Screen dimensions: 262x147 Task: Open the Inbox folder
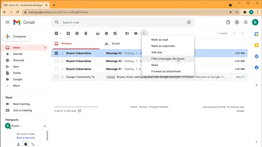25,48
